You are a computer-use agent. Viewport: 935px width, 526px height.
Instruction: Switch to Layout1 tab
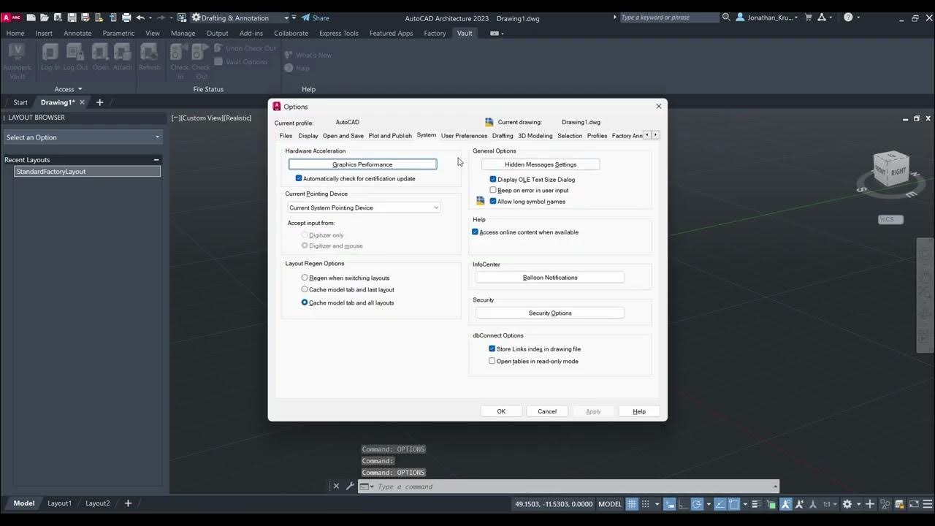point(59,503)
